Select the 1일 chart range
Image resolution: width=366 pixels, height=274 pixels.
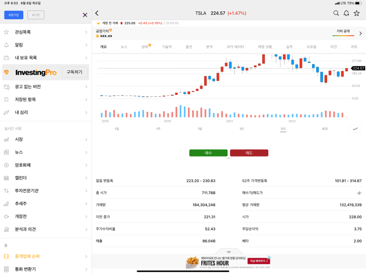pyautogui.click(x=117, y=129)
